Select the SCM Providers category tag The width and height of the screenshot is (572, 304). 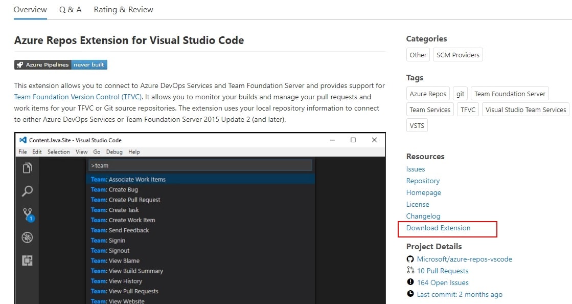click(x=457, y=55)
